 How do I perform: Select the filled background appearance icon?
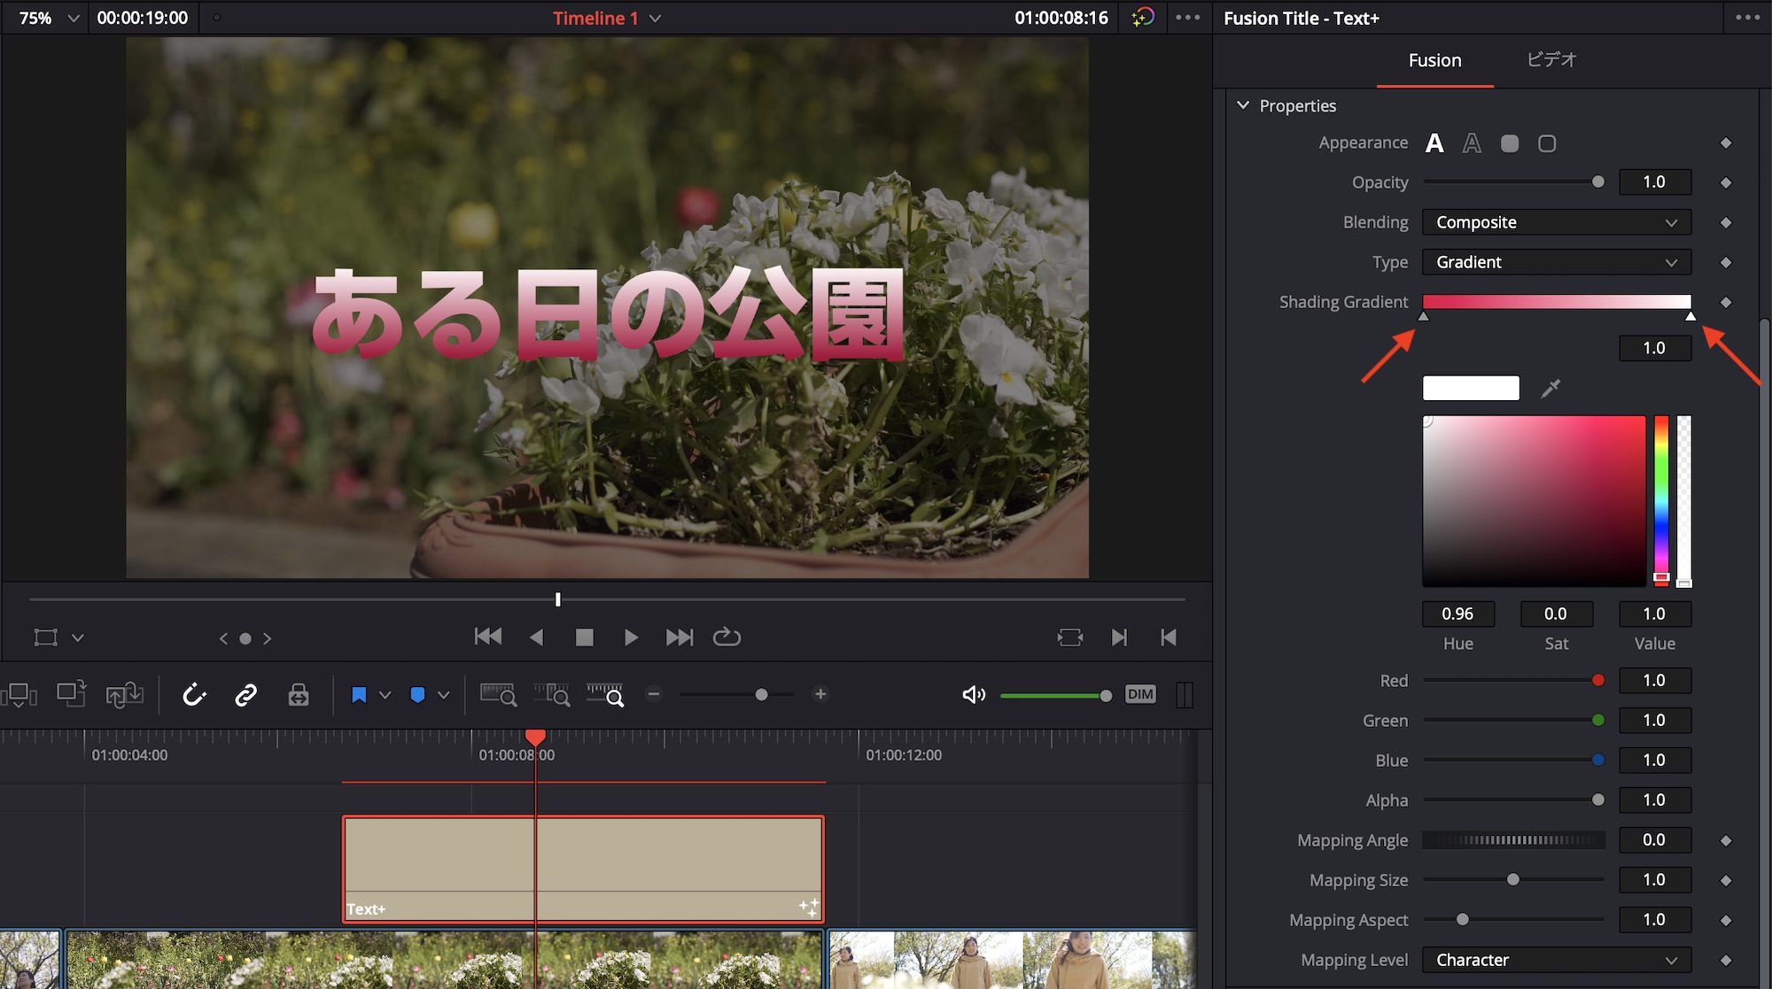coord(1510,143)
